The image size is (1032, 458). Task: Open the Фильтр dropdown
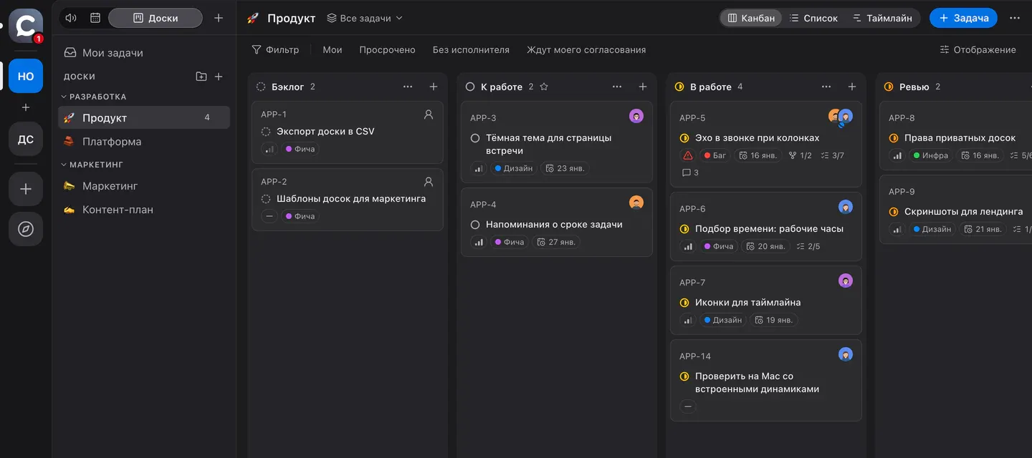(275, 50)
